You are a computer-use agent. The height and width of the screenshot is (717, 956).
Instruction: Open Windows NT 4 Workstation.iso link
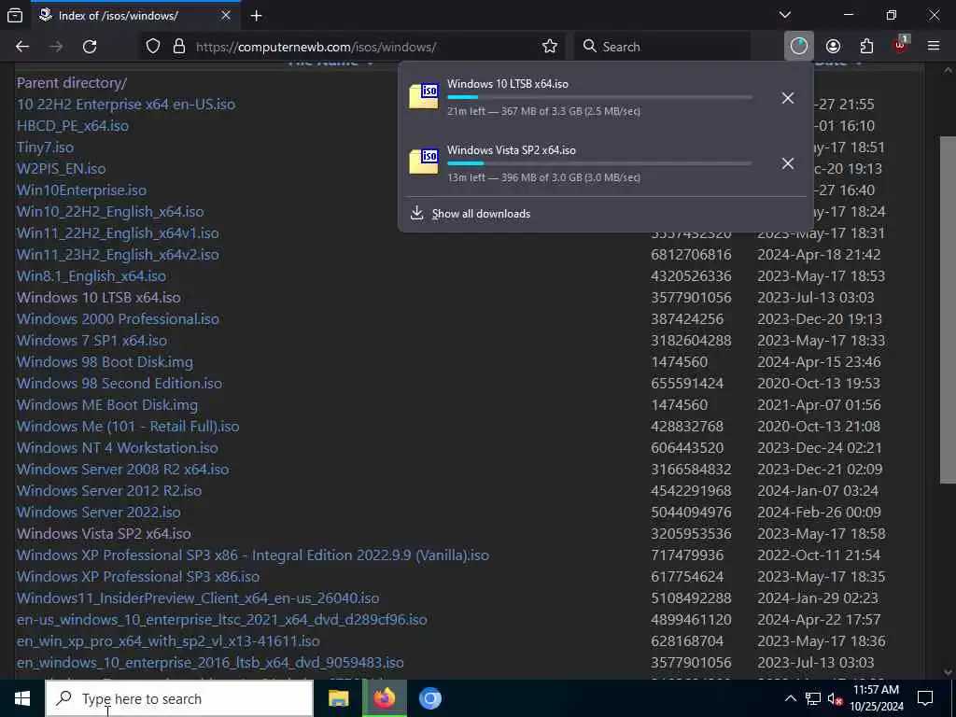coord(117,447)
